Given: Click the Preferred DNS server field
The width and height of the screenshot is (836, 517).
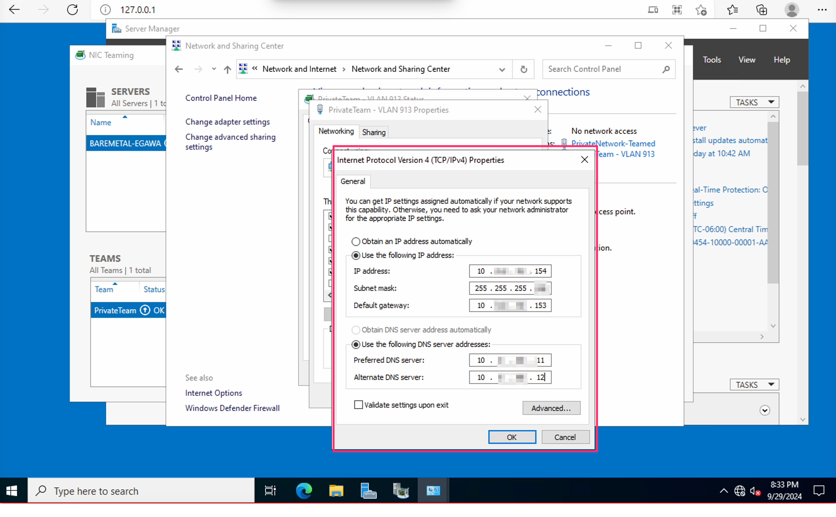Looking at the screenshot, I should [510, 360].
